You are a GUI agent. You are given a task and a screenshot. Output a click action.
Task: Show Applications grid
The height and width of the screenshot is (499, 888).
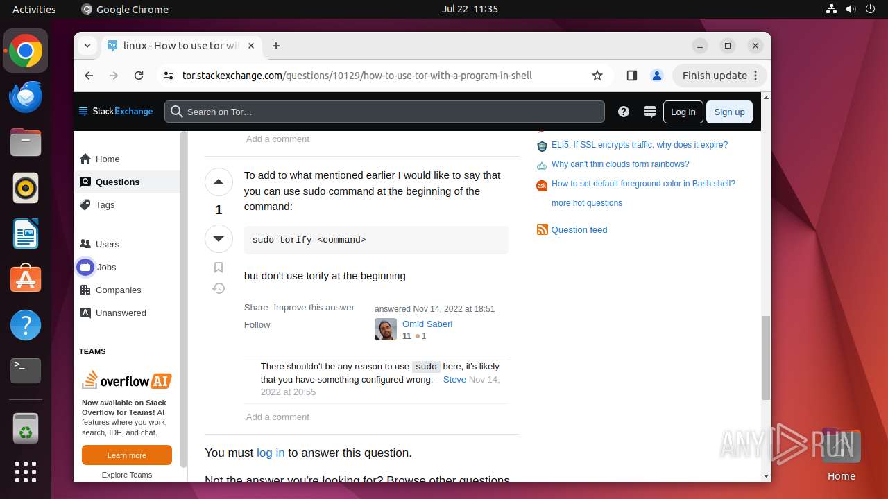click(26, 472)
